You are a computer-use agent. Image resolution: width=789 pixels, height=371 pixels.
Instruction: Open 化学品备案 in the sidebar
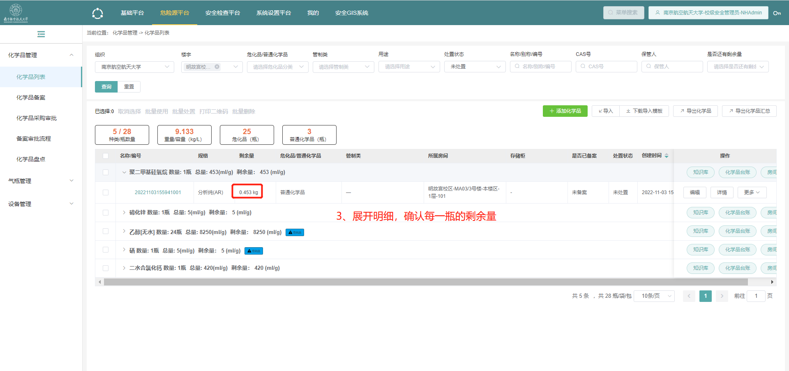(31, 97)
